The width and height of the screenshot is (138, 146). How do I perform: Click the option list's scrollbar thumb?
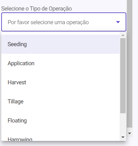pos(123,76)
